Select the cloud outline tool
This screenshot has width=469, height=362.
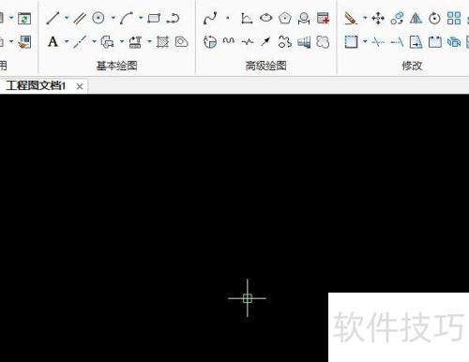pyautogui.click(x=323, y=42)
